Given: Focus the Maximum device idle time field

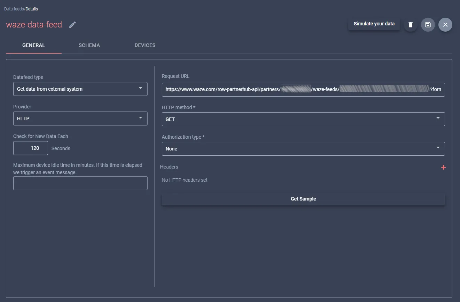Looking at the screenshot, I should (x=80, y=183).
